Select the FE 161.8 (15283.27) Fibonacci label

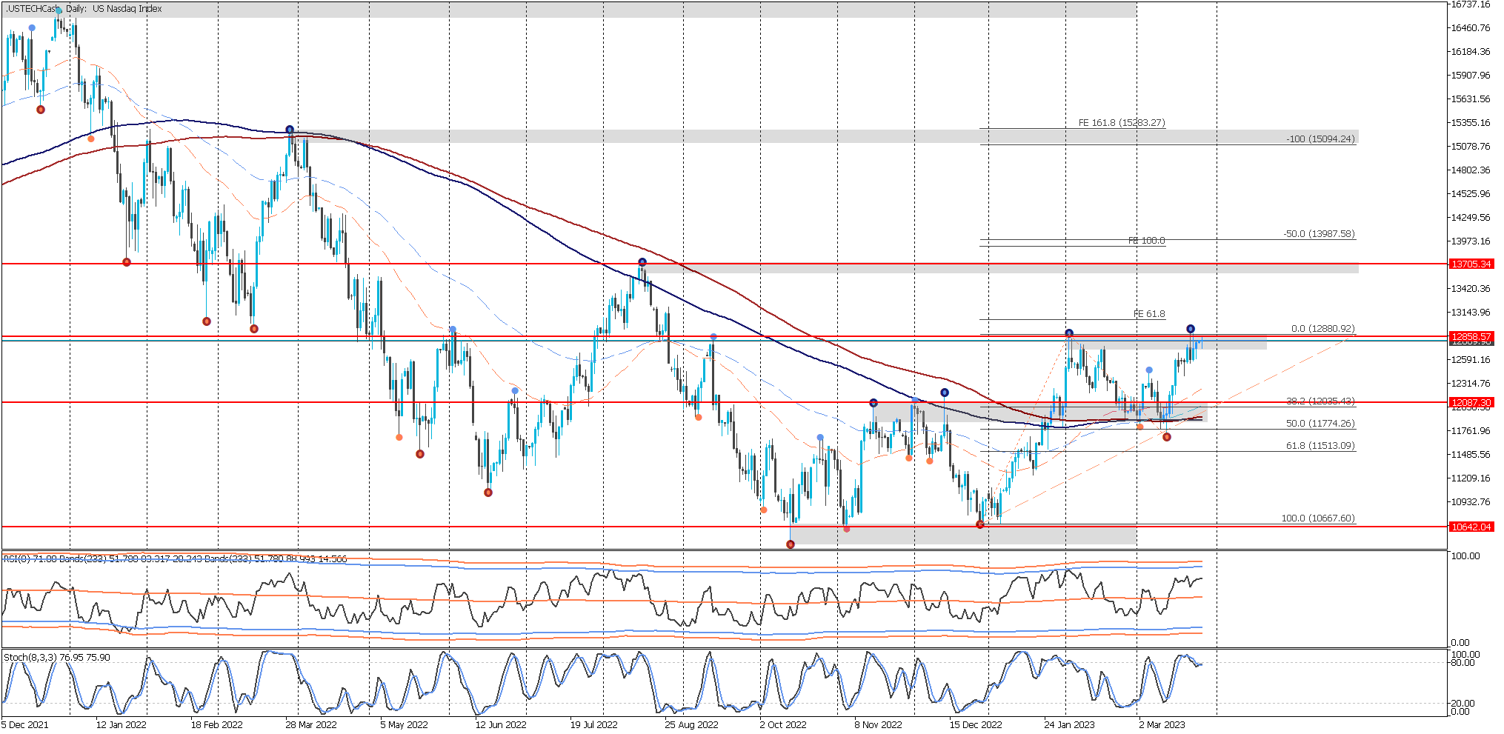click(1121, 123)
